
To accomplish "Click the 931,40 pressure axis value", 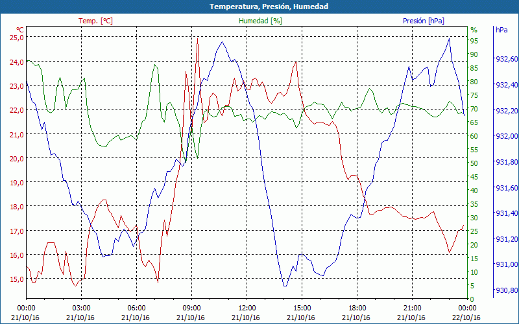I will click(506, 213).
